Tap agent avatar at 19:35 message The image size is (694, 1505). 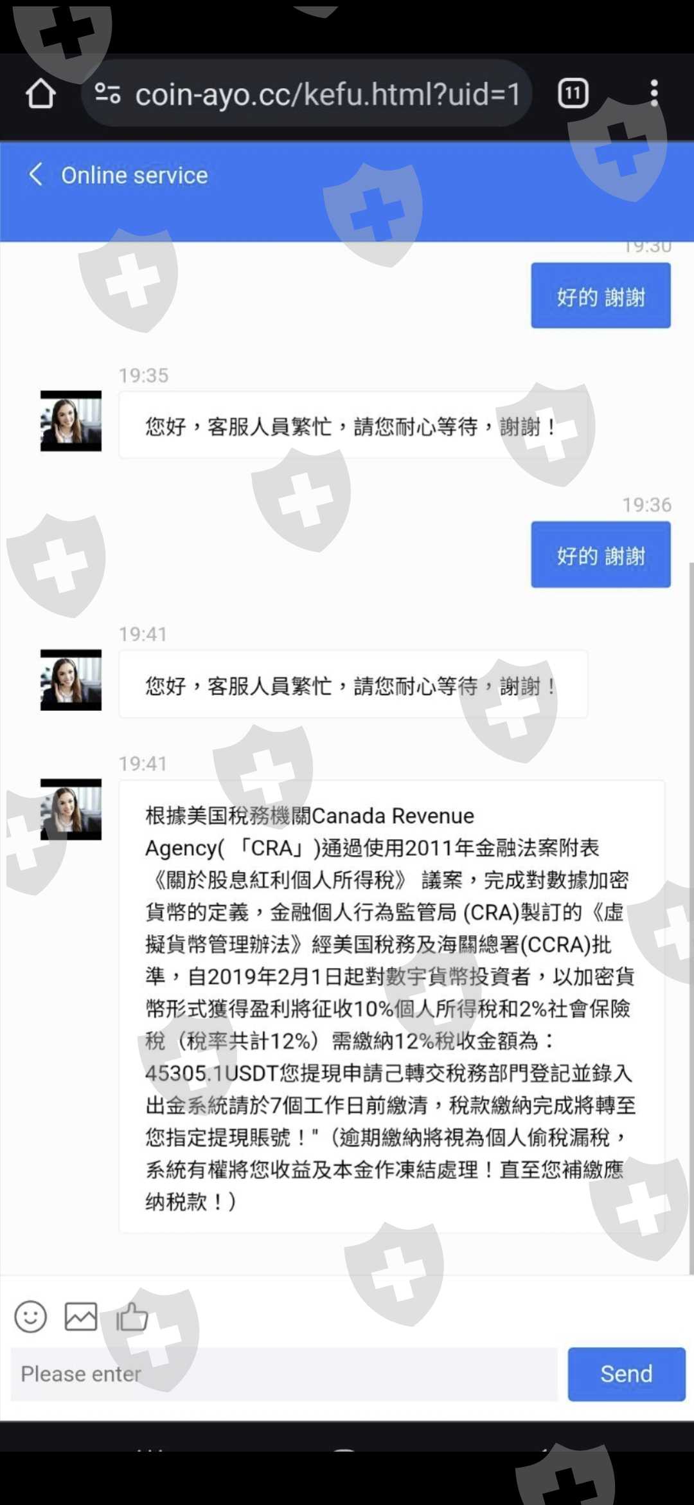71,421
